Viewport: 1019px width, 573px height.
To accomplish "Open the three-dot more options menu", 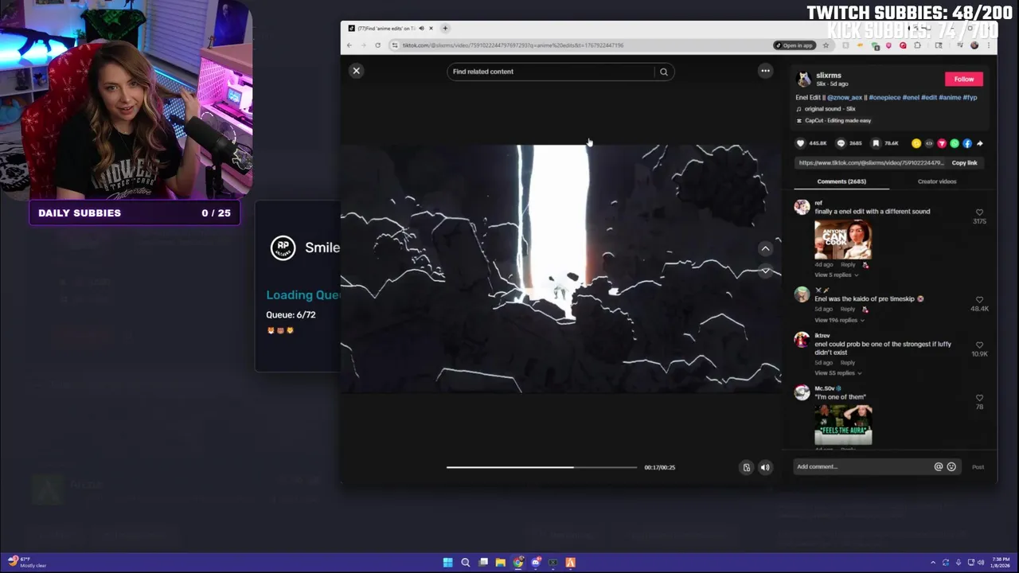I will pyautogui.click(x=765, y=71).
